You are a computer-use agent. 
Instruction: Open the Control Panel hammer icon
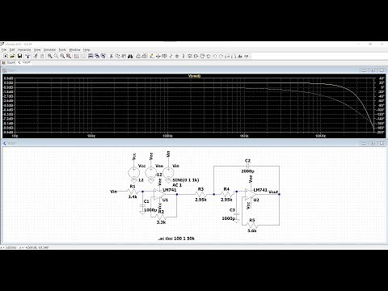(x=27, y=56)
